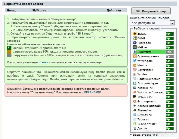Choose Mail.ru service name

point(142,47)
